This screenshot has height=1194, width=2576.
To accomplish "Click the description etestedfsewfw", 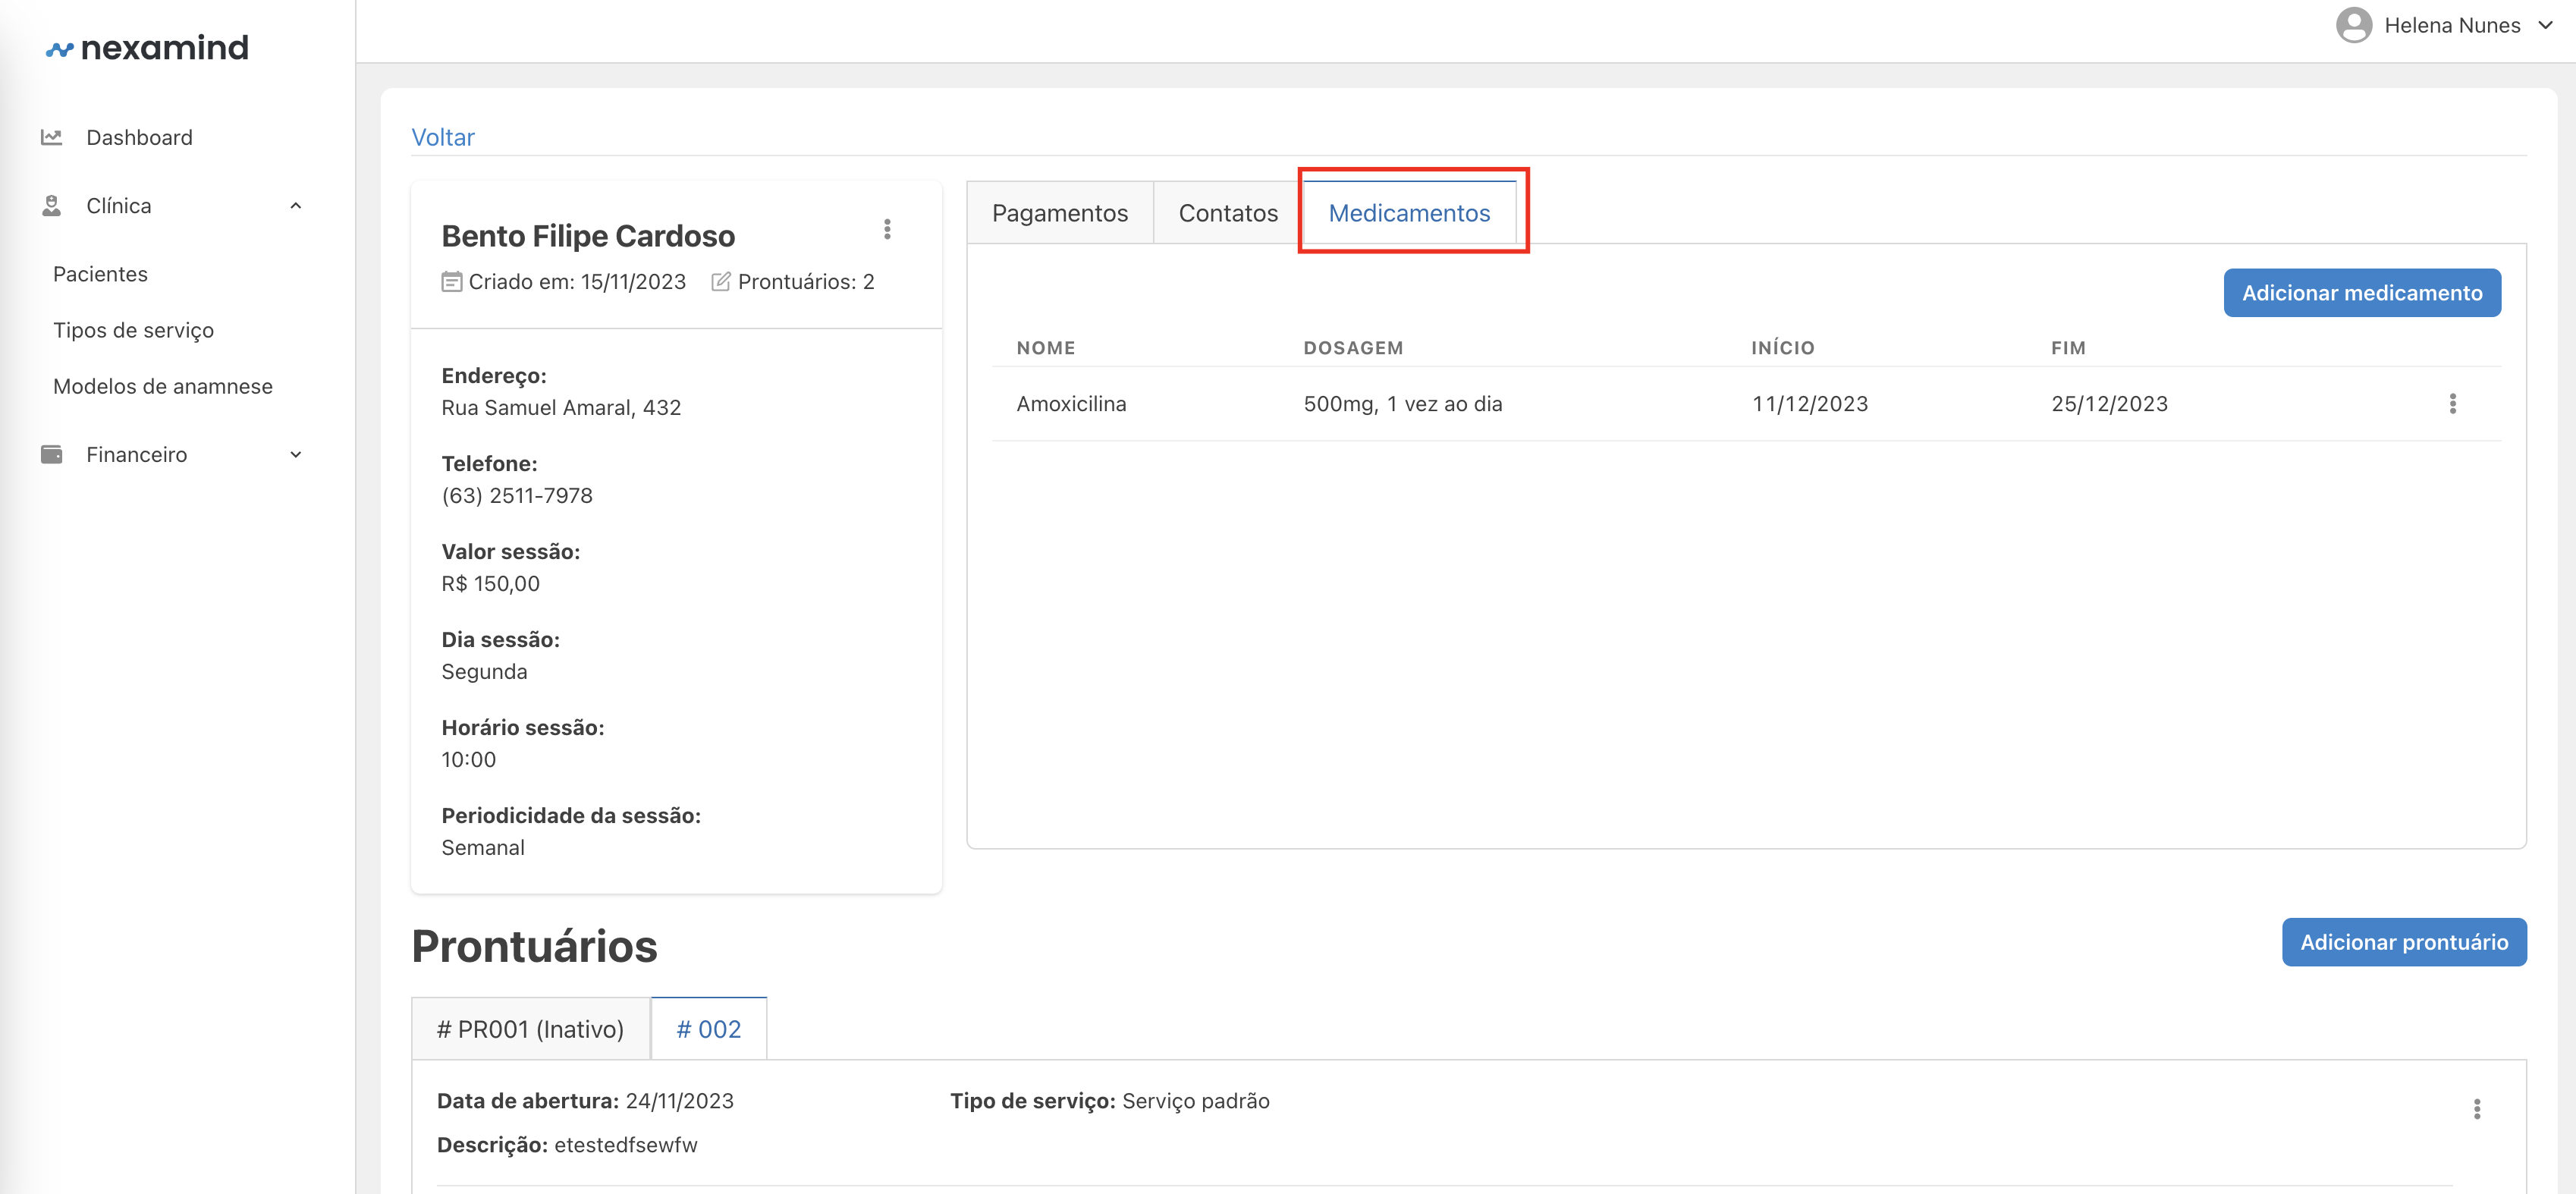I will tap(626, 1145).
